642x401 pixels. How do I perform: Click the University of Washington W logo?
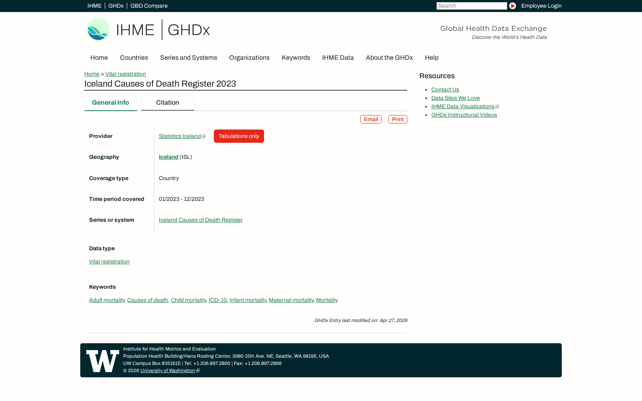(x=103, y=361)
